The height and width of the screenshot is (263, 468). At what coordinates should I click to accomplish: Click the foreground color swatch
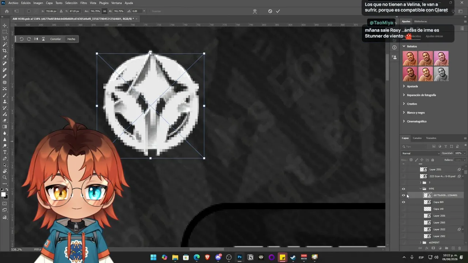[4, 194]
